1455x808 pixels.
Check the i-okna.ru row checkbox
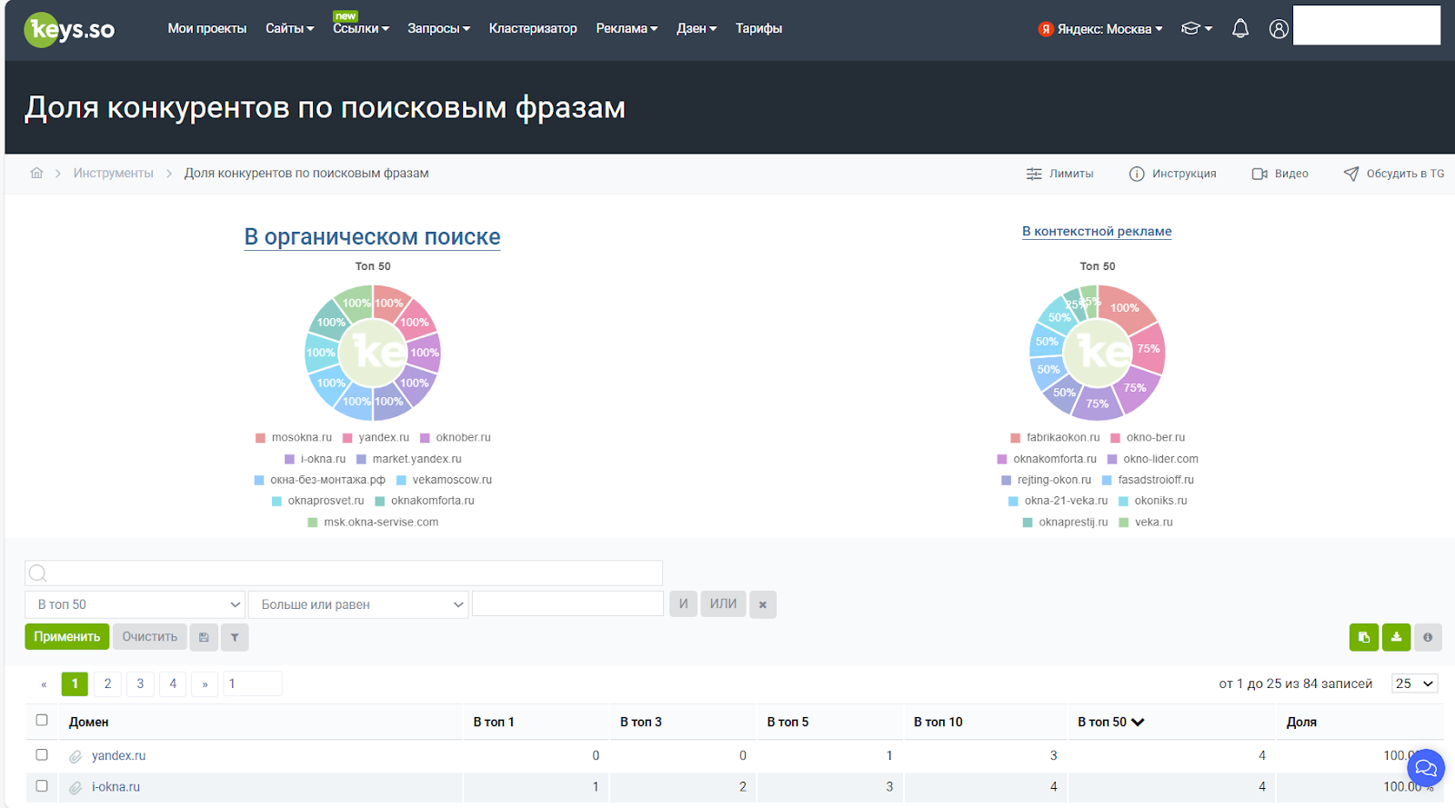coord(42,785)
